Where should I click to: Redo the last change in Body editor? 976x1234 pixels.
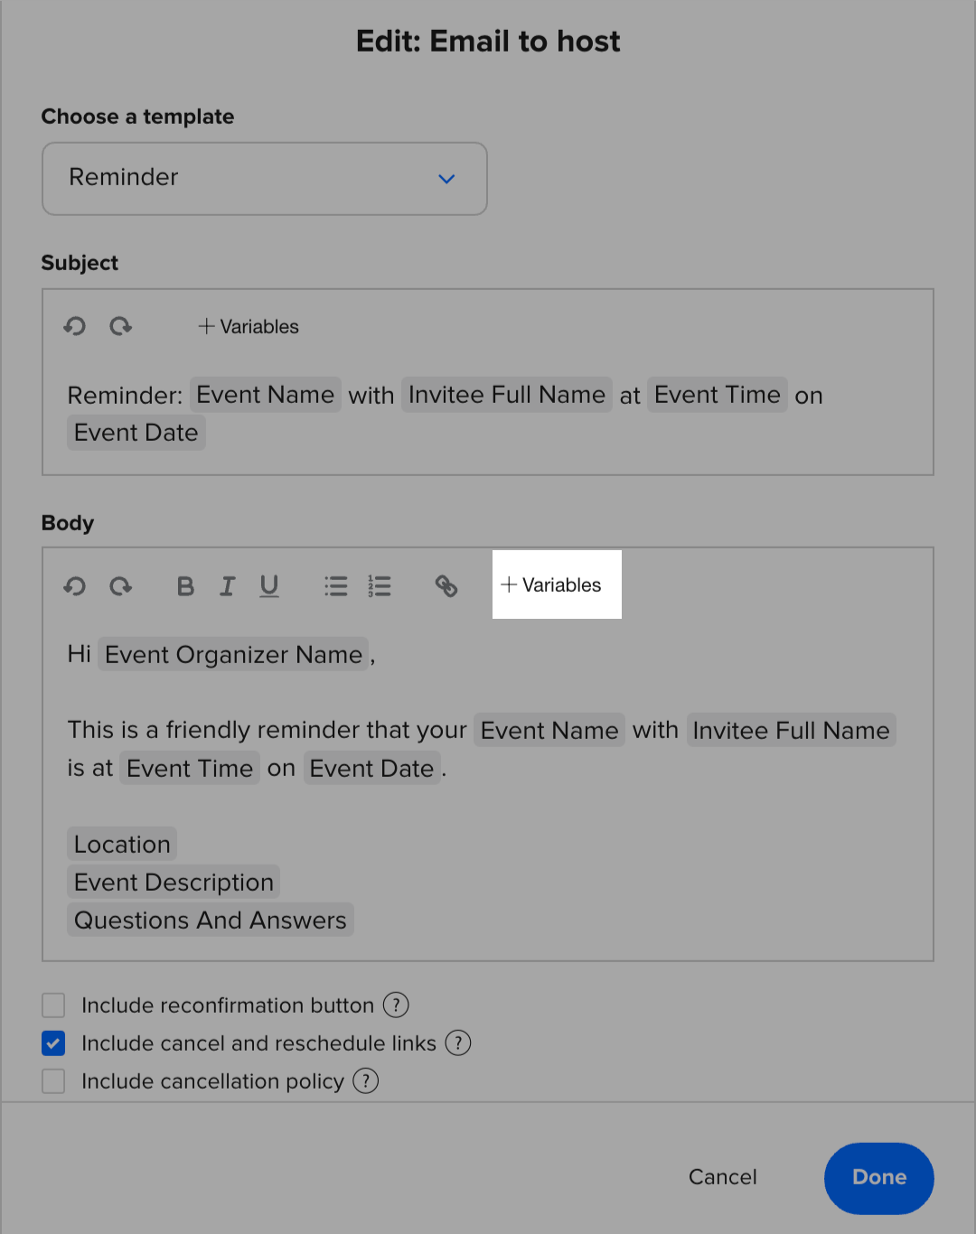pos(120,586)
